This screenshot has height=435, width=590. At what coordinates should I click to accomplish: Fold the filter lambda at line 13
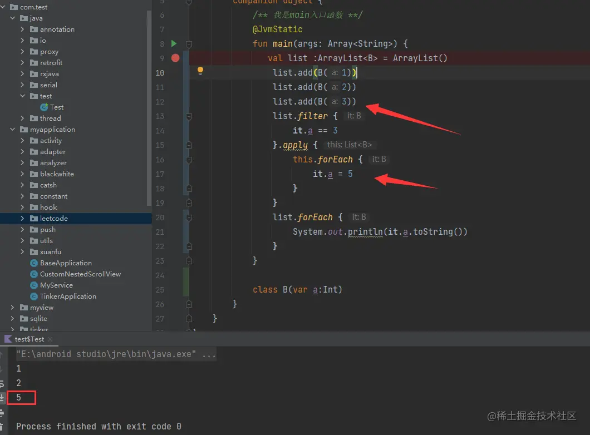[189, 117]
